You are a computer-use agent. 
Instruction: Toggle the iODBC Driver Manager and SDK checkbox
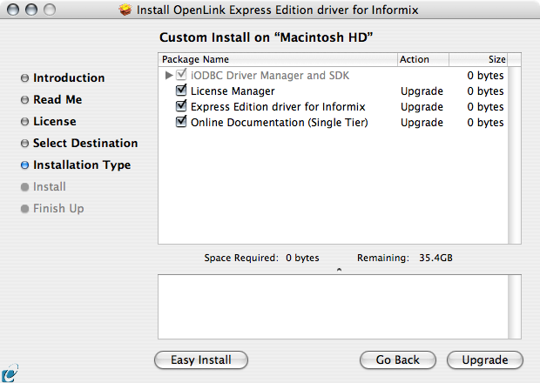[x=181, y=74]
